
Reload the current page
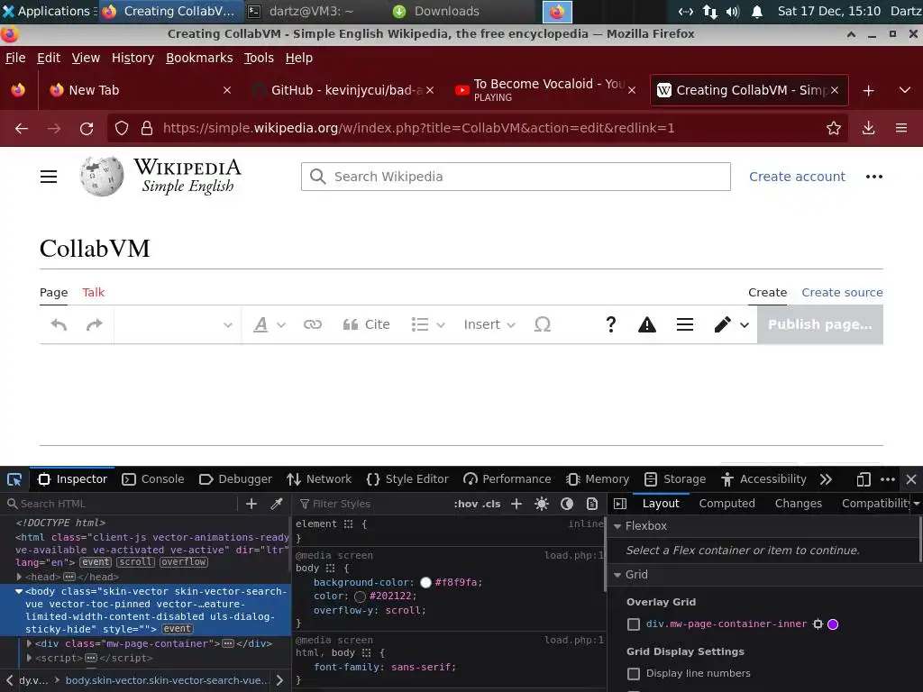pos(87,128)
